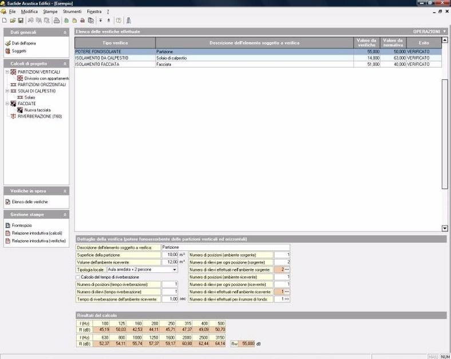Viewport: 451px width, 359px height.
Task: Open Relazione introduttiva (calcoli) report
Action: coord(37,233)
